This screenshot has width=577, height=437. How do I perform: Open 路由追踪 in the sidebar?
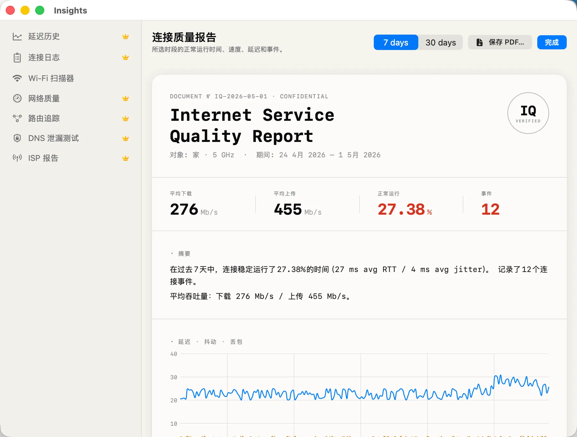click(x=71, y=118)
